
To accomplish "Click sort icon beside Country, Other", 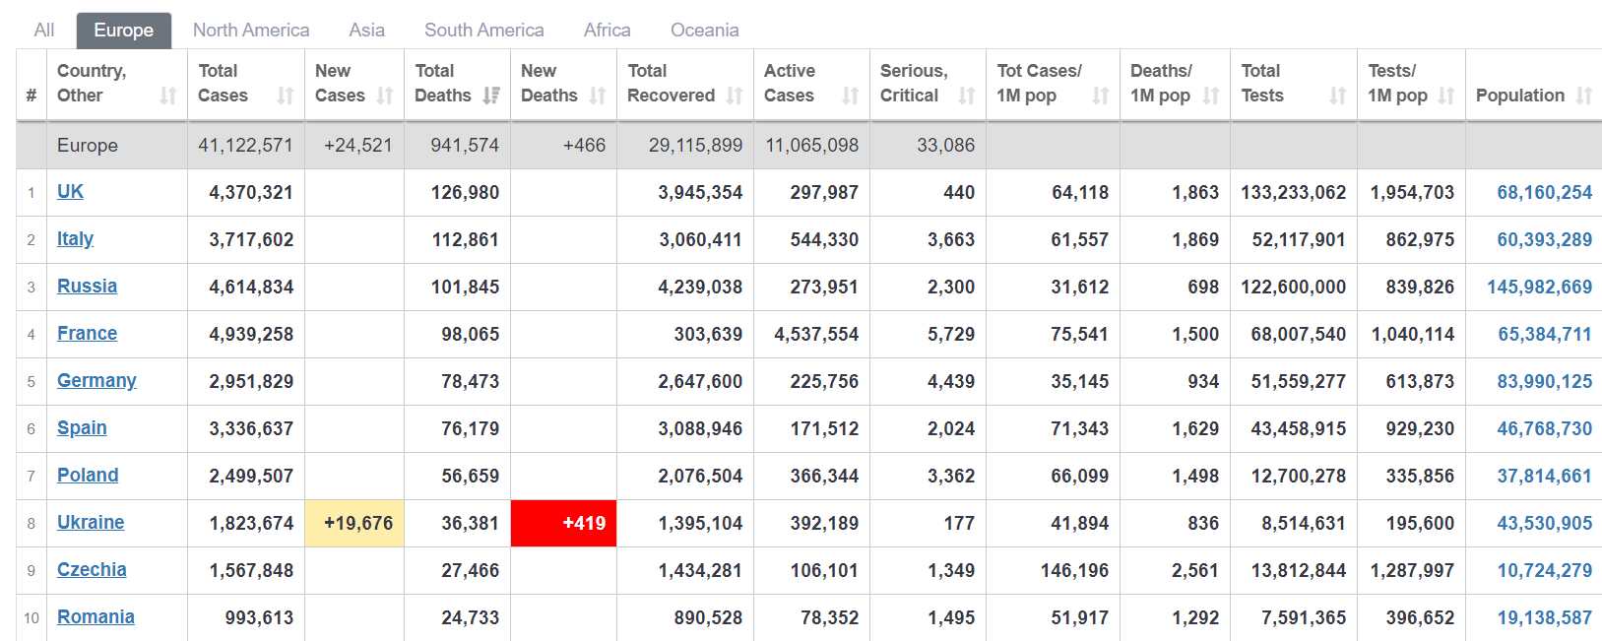I will 168,96.
